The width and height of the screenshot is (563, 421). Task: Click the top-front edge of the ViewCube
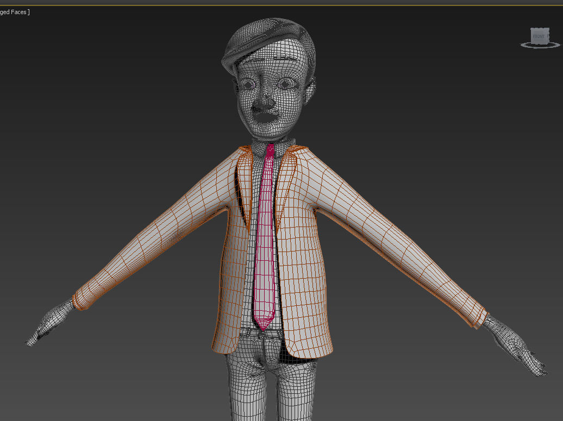pos(539,29)
